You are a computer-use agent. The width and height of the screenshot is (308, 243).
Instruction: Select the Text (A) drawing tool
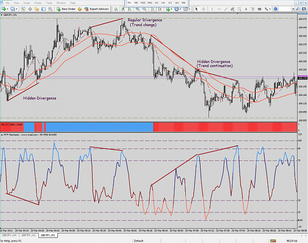pyautogui.click(x=246, y=9)
